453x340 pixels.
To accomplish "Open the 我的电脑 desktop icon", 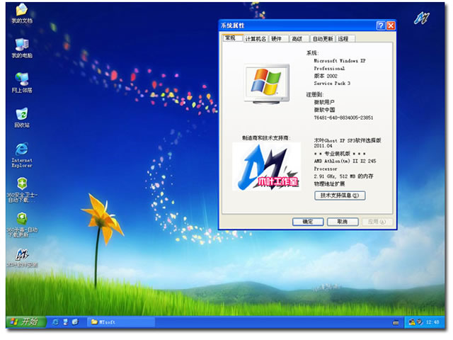I will point(22,47).
